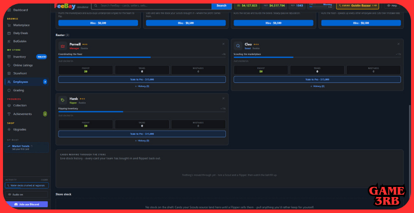Click the last Hire - $8,500 button
The image size is (414, 213).
tap(361, 23)
